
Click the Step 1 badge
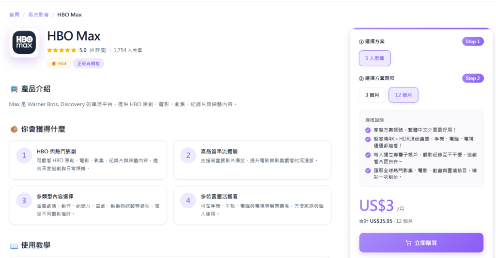point(473,42)
